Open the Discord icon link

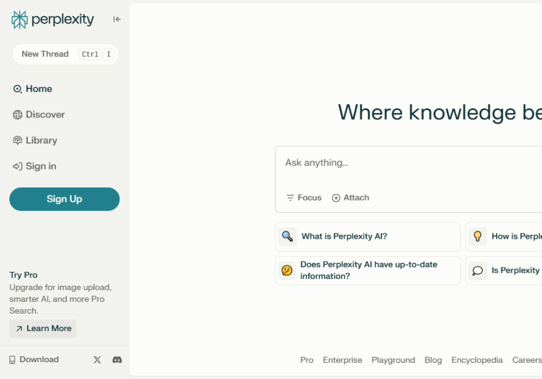117,360
